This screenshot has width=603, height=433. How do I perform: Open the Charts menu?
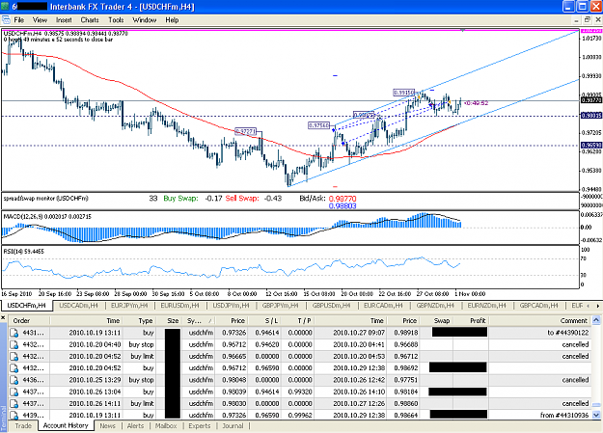(x=90, y=20)
